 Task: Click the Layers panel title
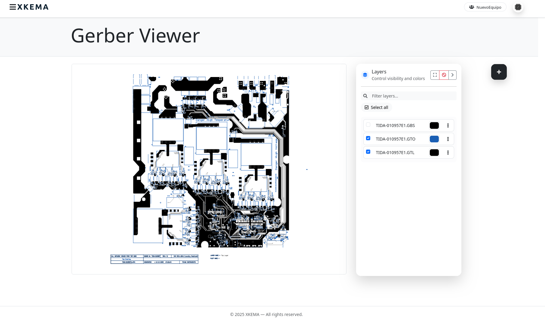coord(379,72)
